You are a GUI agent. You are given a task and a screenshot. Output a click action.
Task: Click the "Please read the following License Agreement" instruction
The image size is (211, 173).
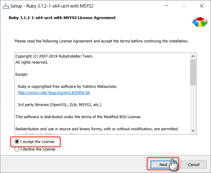(102, 41)
